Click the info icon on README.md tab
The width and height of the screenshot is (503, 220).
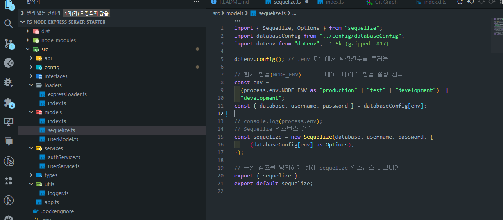[x=214, y=2]
